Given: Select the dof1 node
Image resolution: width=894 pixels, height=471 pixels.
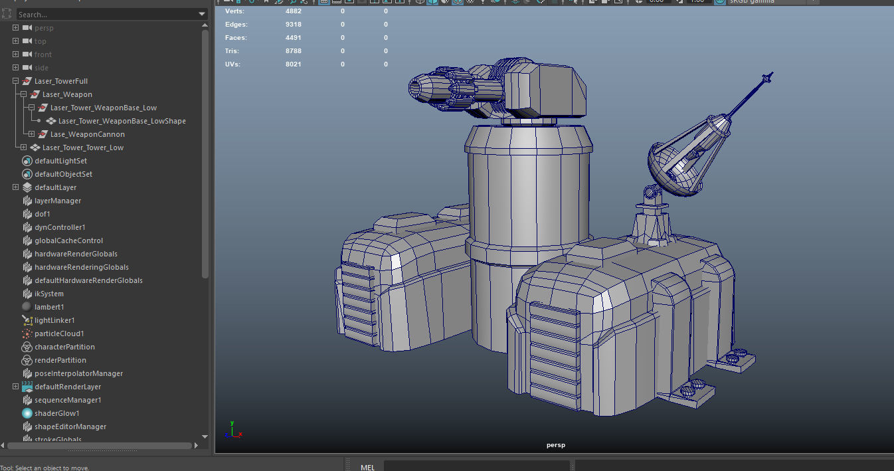Looking at the screenshot, I should point(43,214).
